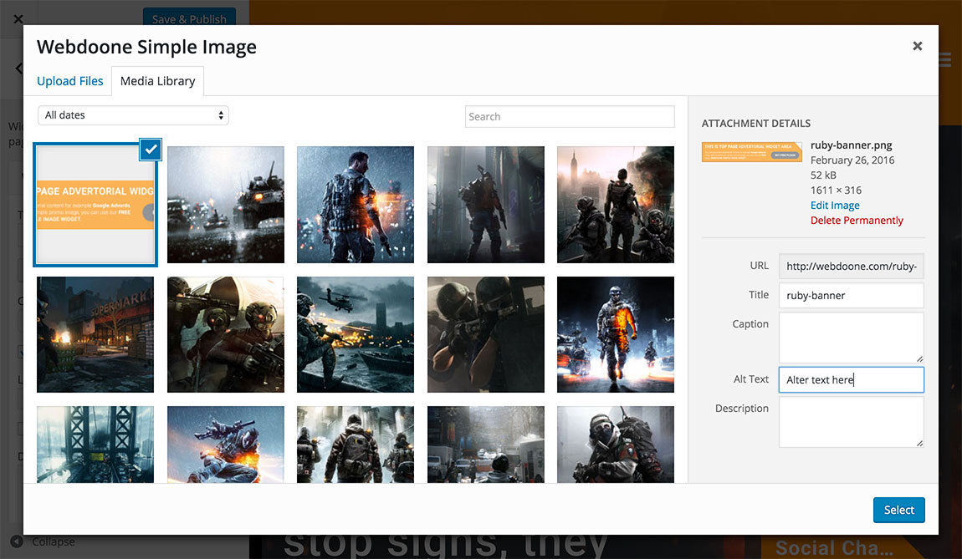
Task: Click the ruby-banner attachment preview image
Action: click(751, 152)
